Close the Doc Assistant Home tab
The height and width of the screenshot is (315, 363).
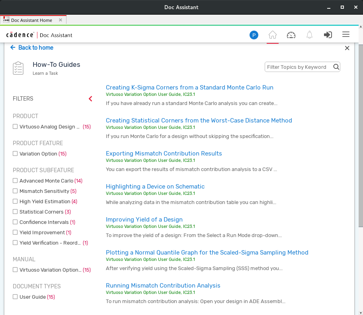coord(60,20)
